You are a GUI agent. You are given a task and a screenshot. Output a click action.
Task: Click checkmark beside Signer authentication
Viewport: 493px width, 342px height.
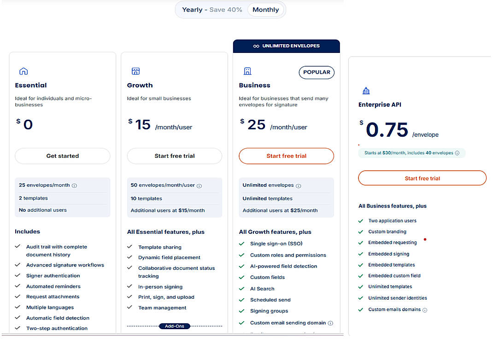[18, 275]
